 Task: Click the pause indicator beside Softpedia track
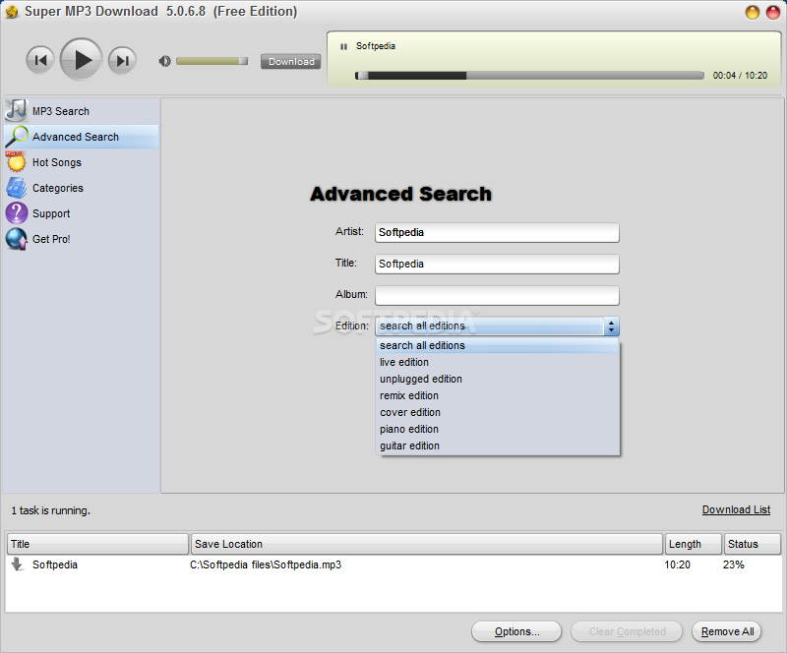pos(343,46)
